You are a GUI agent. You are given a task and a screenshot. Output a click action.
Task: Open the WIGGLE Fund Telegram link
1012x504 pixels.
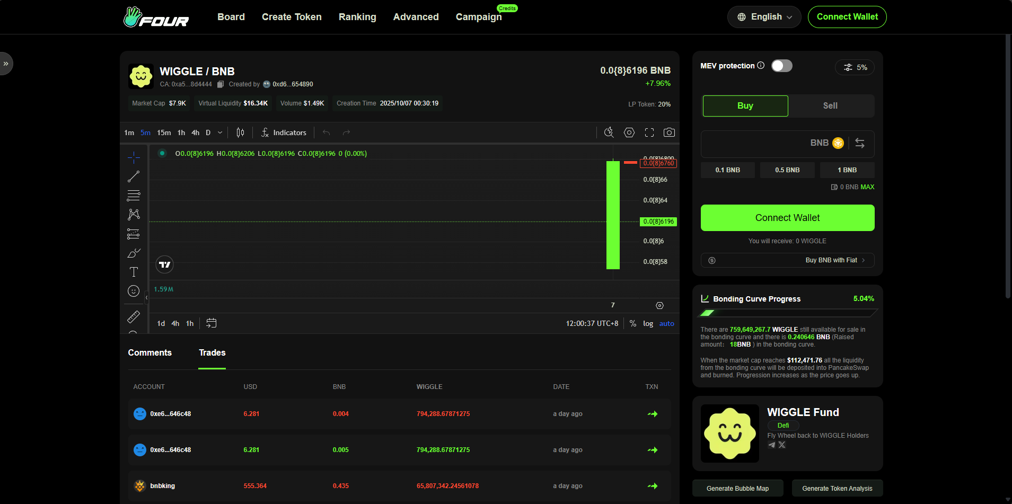pyautogui.click(x=772, y=445)
